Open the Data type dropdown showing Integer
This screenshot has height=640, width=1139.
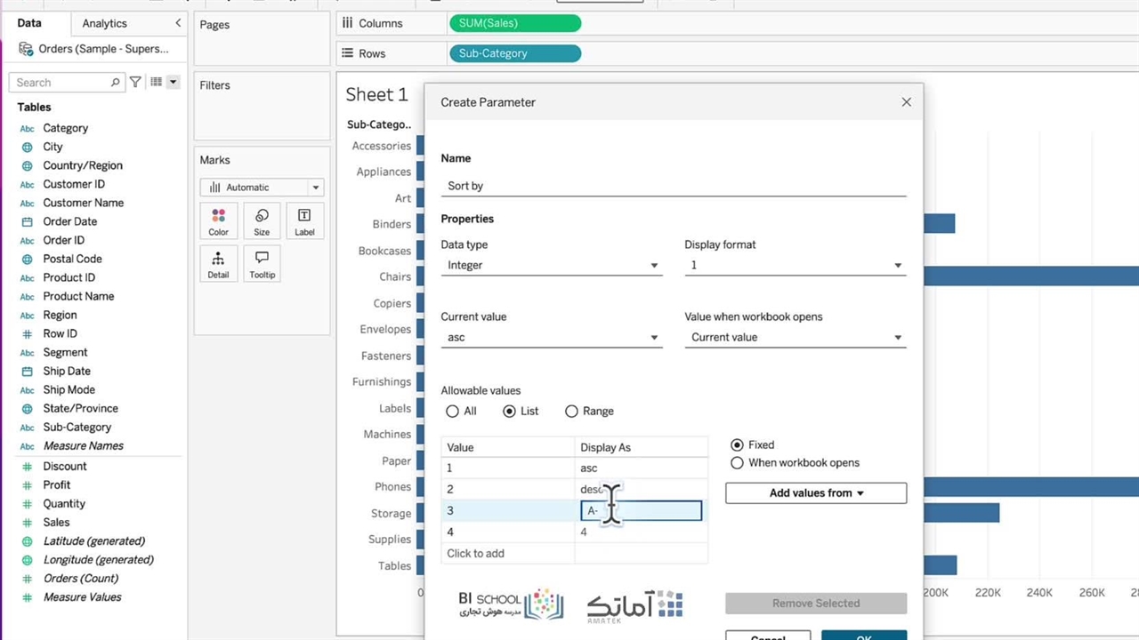(551, 265)
